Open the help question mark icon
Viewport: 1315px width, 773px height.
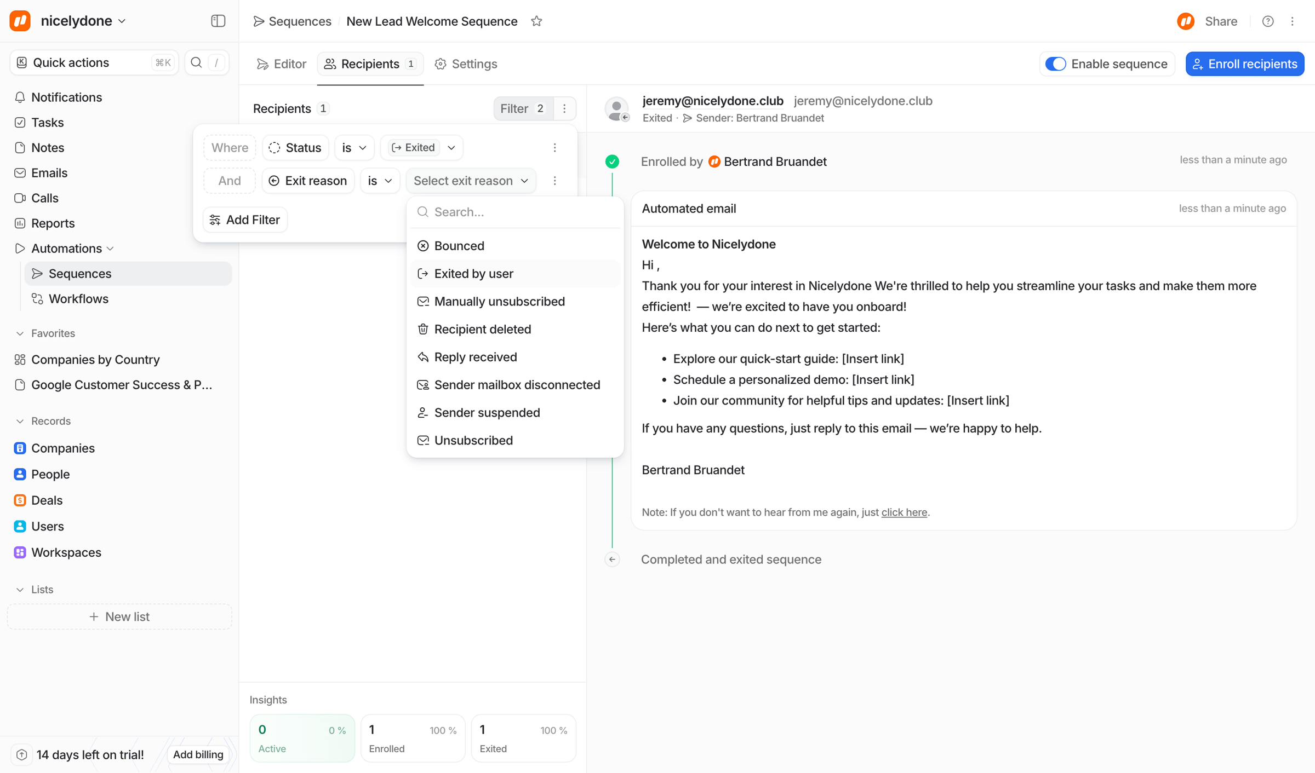1268,21
